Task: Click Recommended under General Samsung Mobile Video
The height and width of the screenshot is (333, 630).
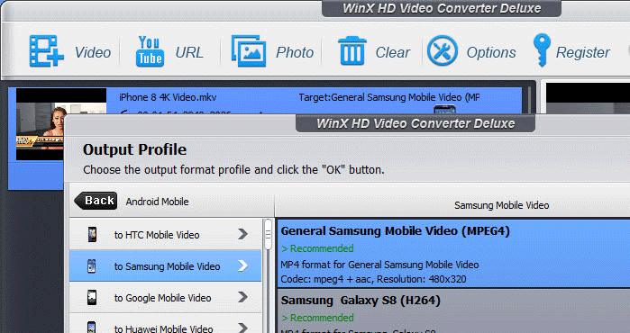Action: [317, 248]
